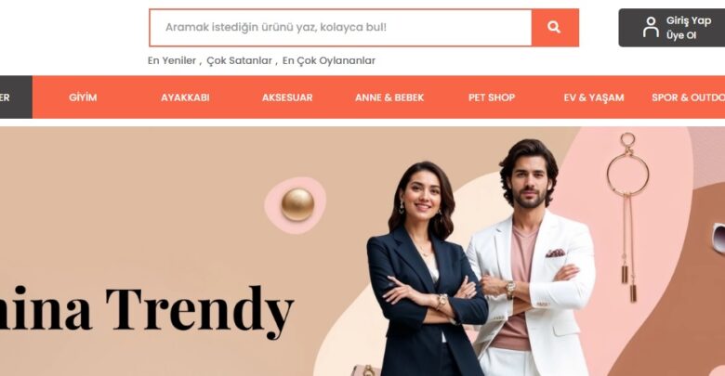Screen dimensions: 725x376
Task: Open En Çok Oylananlar link
Action: tap(329, 60)
